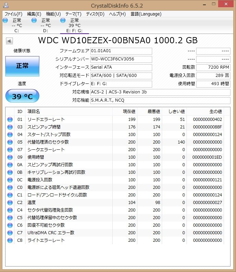Click the 289 回 power-on count field

[x=213, y=76]
